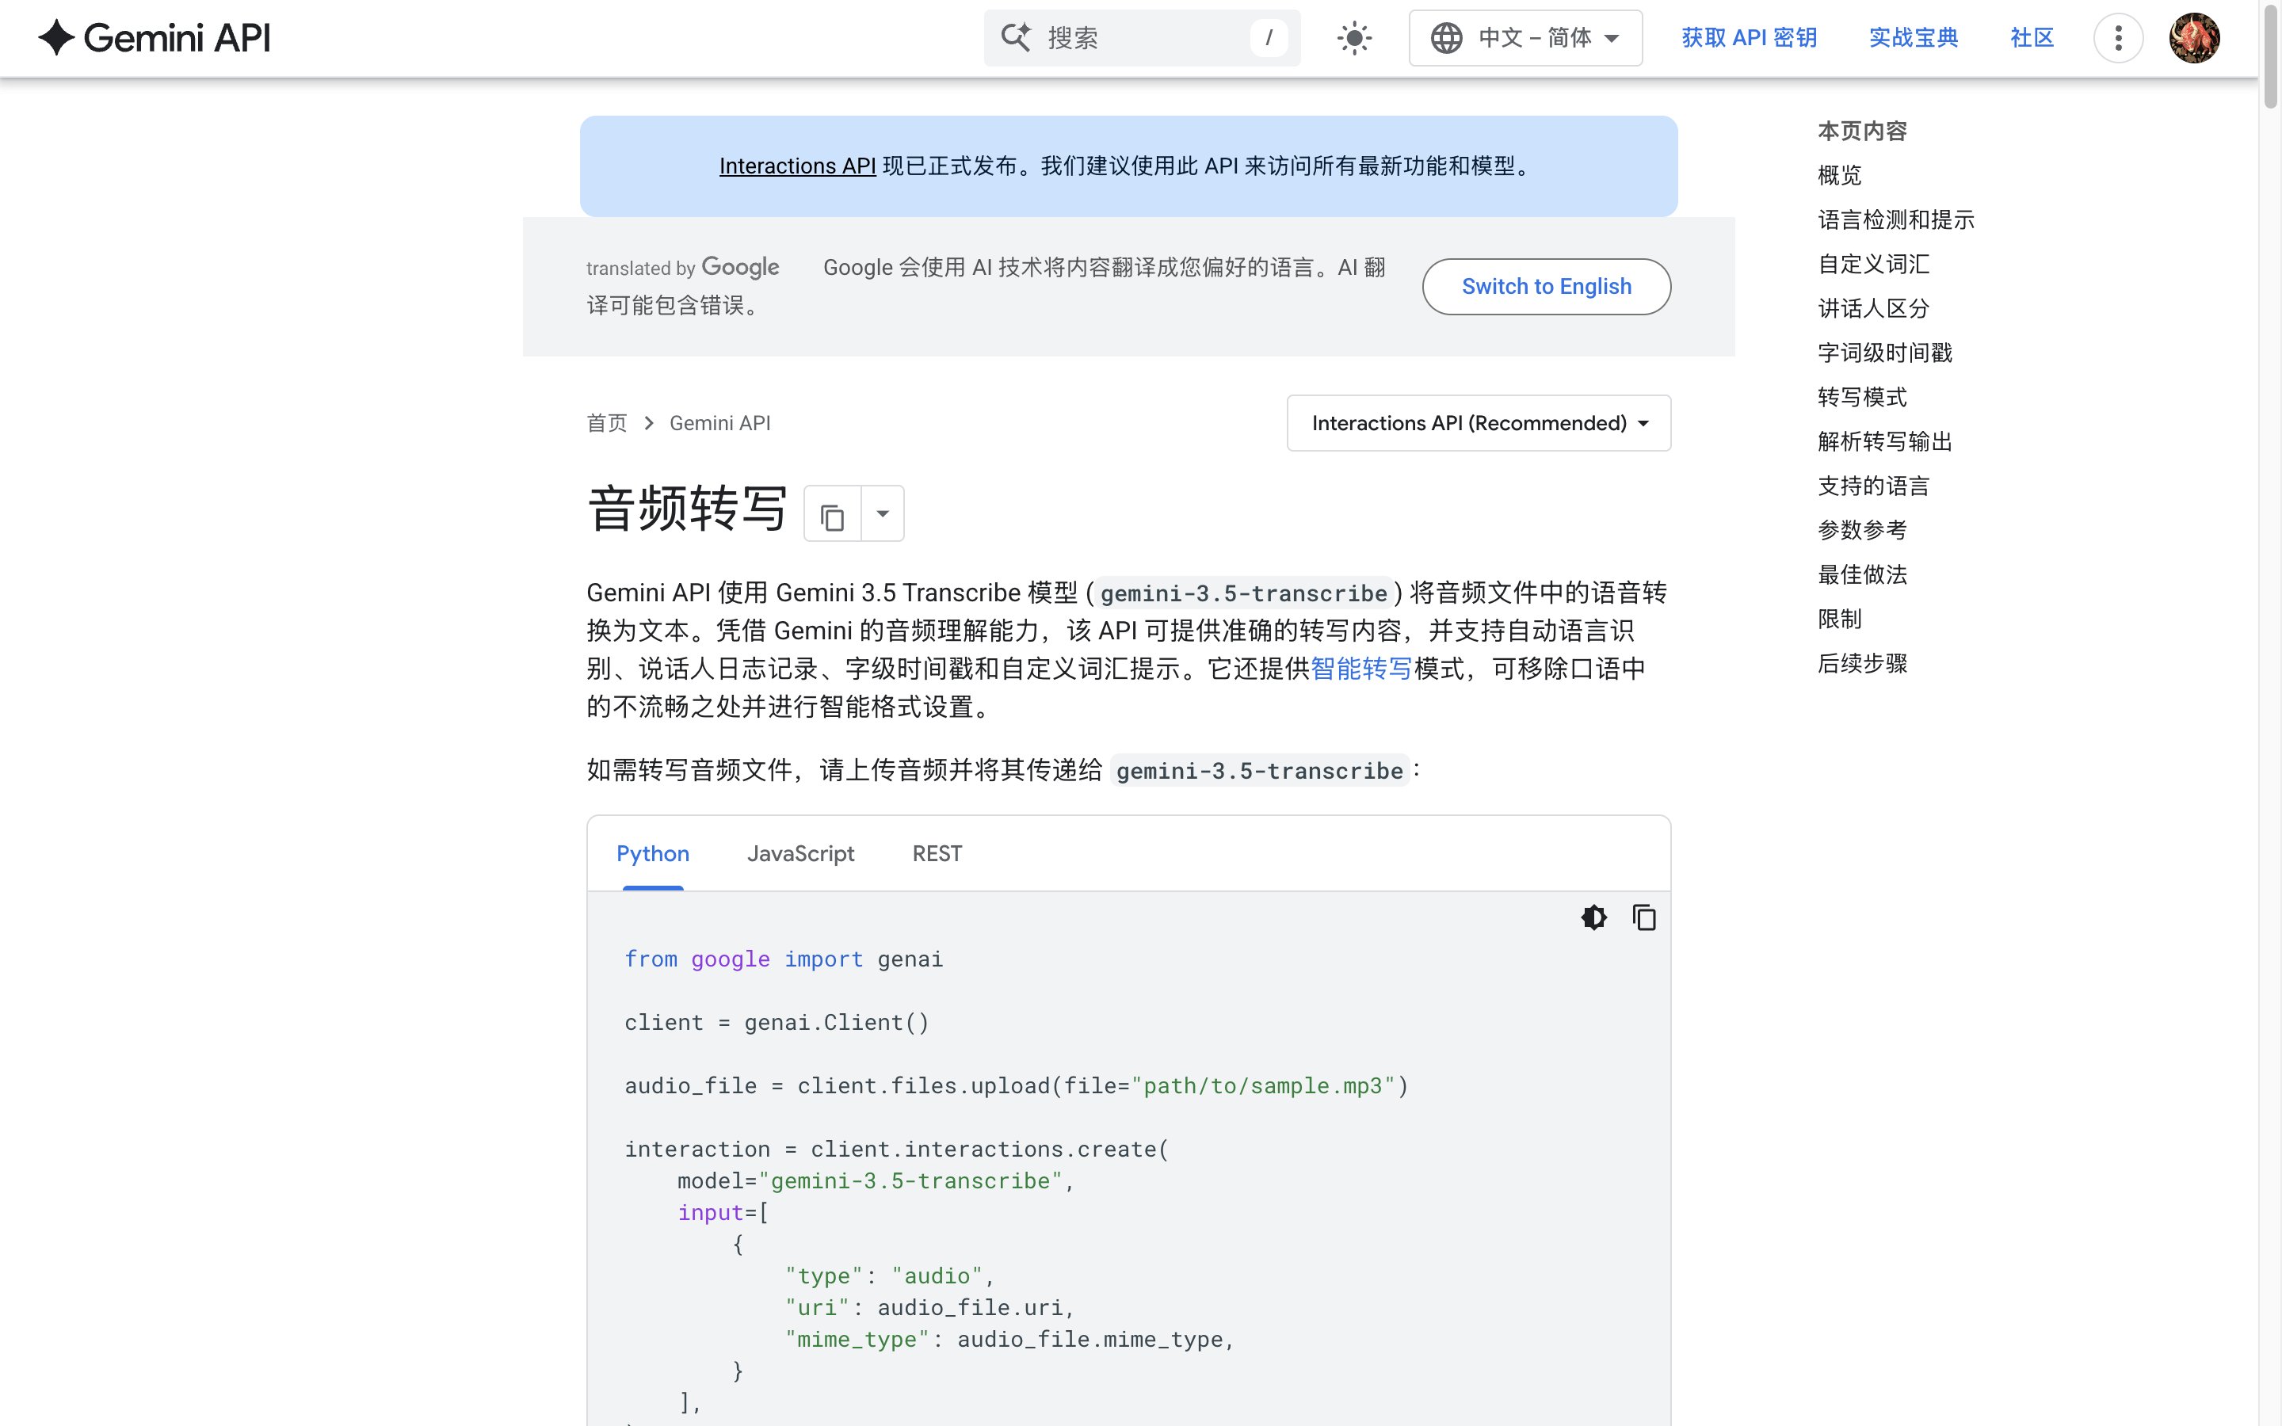Click the "from google import genai" code line
Screen dimensions: 2282x1426
(x=784, y=959)
